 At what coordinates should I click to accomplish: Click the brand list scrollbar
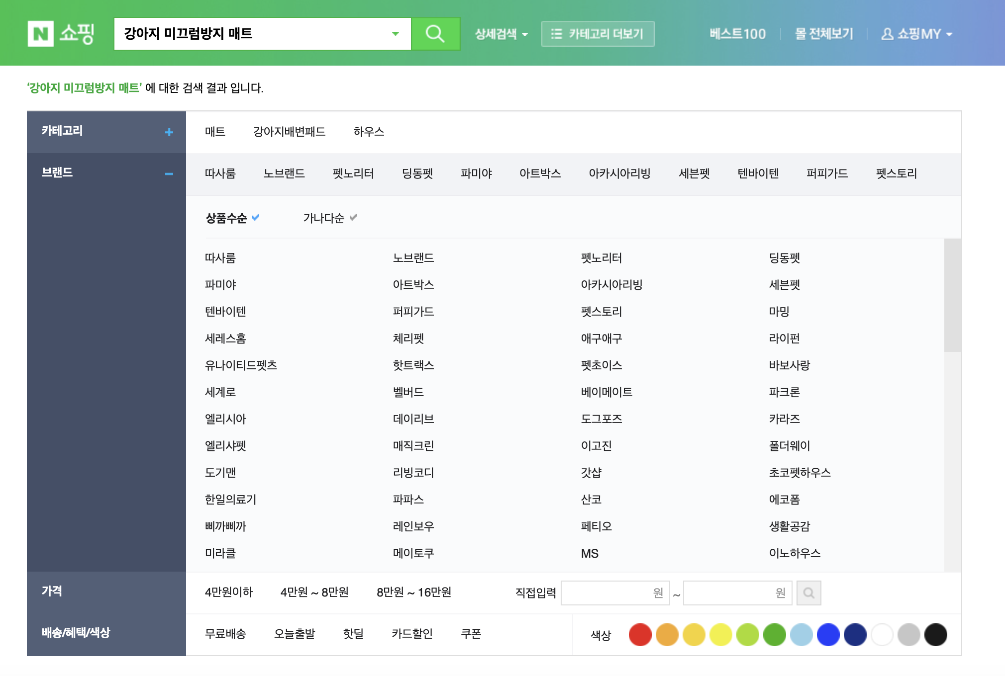pyautogui.click(x=952, y=295)
